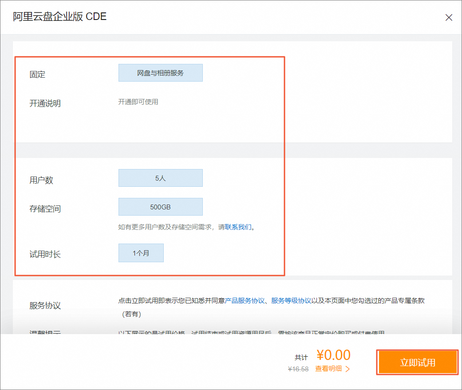The width and height of the screenshot is (462, 390).
Task: Click the ¥0.00 total price
Action: 334,355
